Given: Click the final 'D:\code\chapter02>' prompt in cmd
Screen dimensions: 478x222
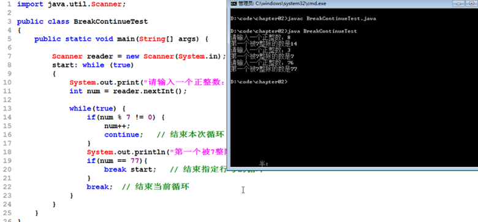Looking at the screenshot, I should (259, 82).
